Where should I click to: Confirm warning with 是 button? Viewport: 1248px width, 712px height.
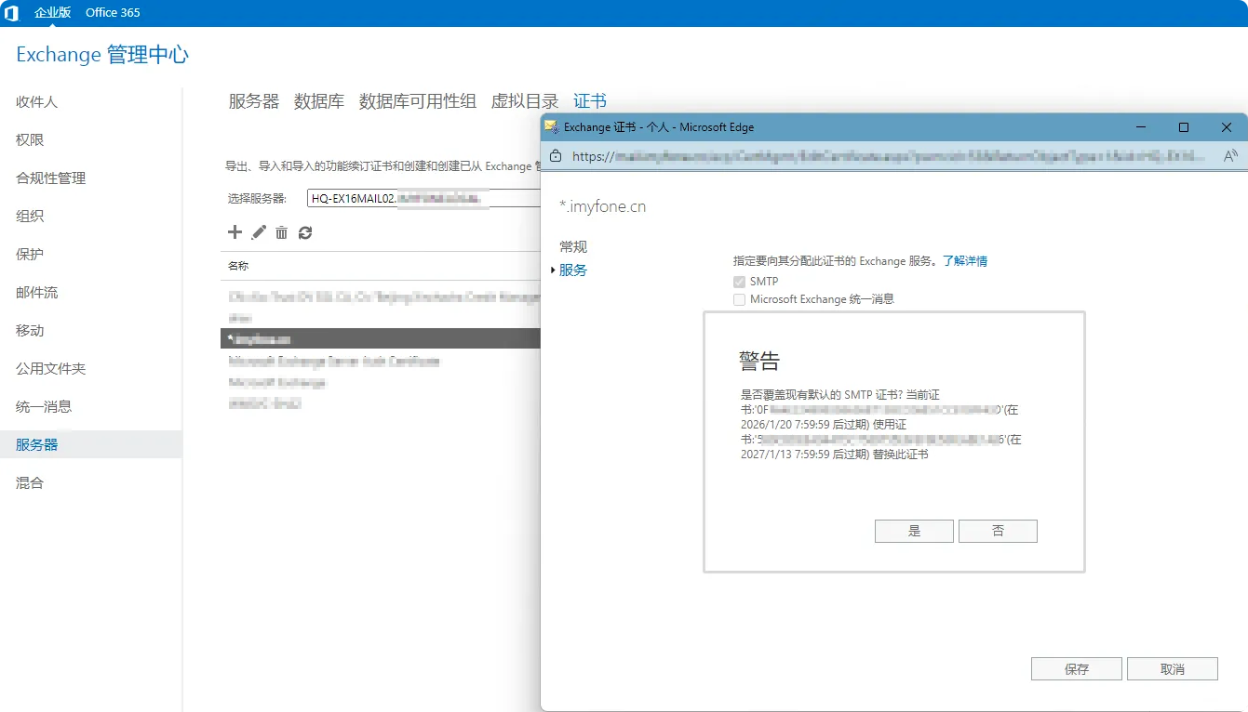tap(914, 531)
